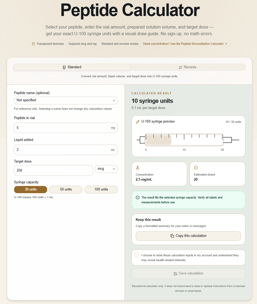Tick the store calculation inputs consent checkbox

pyautogui.click(x=137, y=255)
